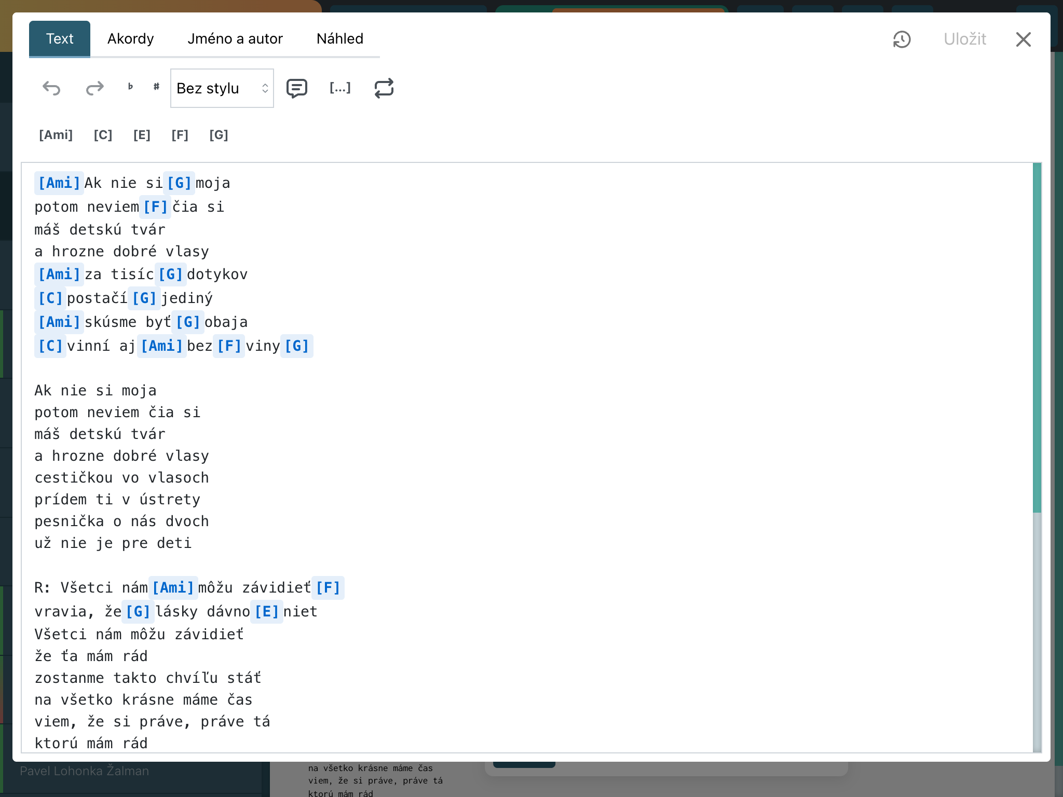Switch to the Text tab
The width and height of the screenshot is (1063, 797).
60,39
